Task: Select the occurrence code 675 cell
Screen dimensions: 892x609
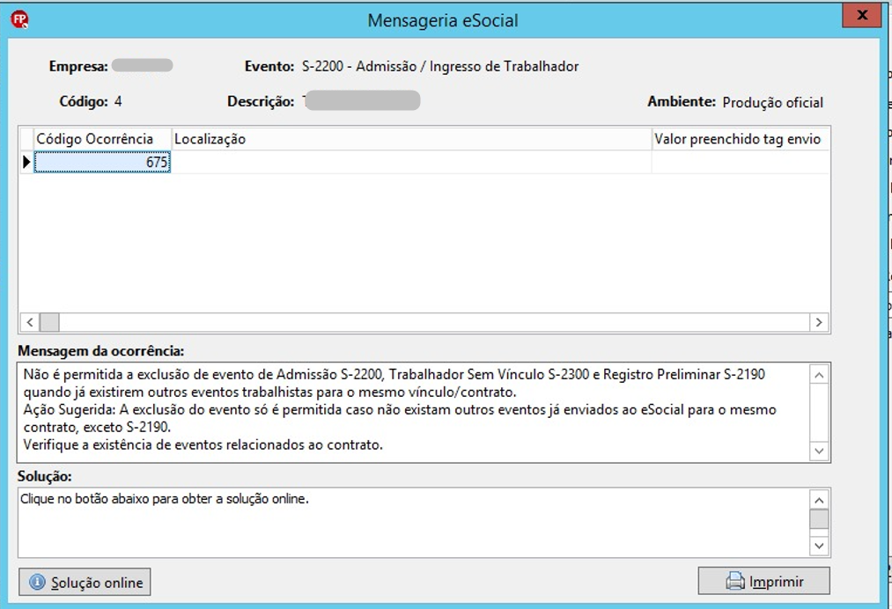Action: coord(102,162)
